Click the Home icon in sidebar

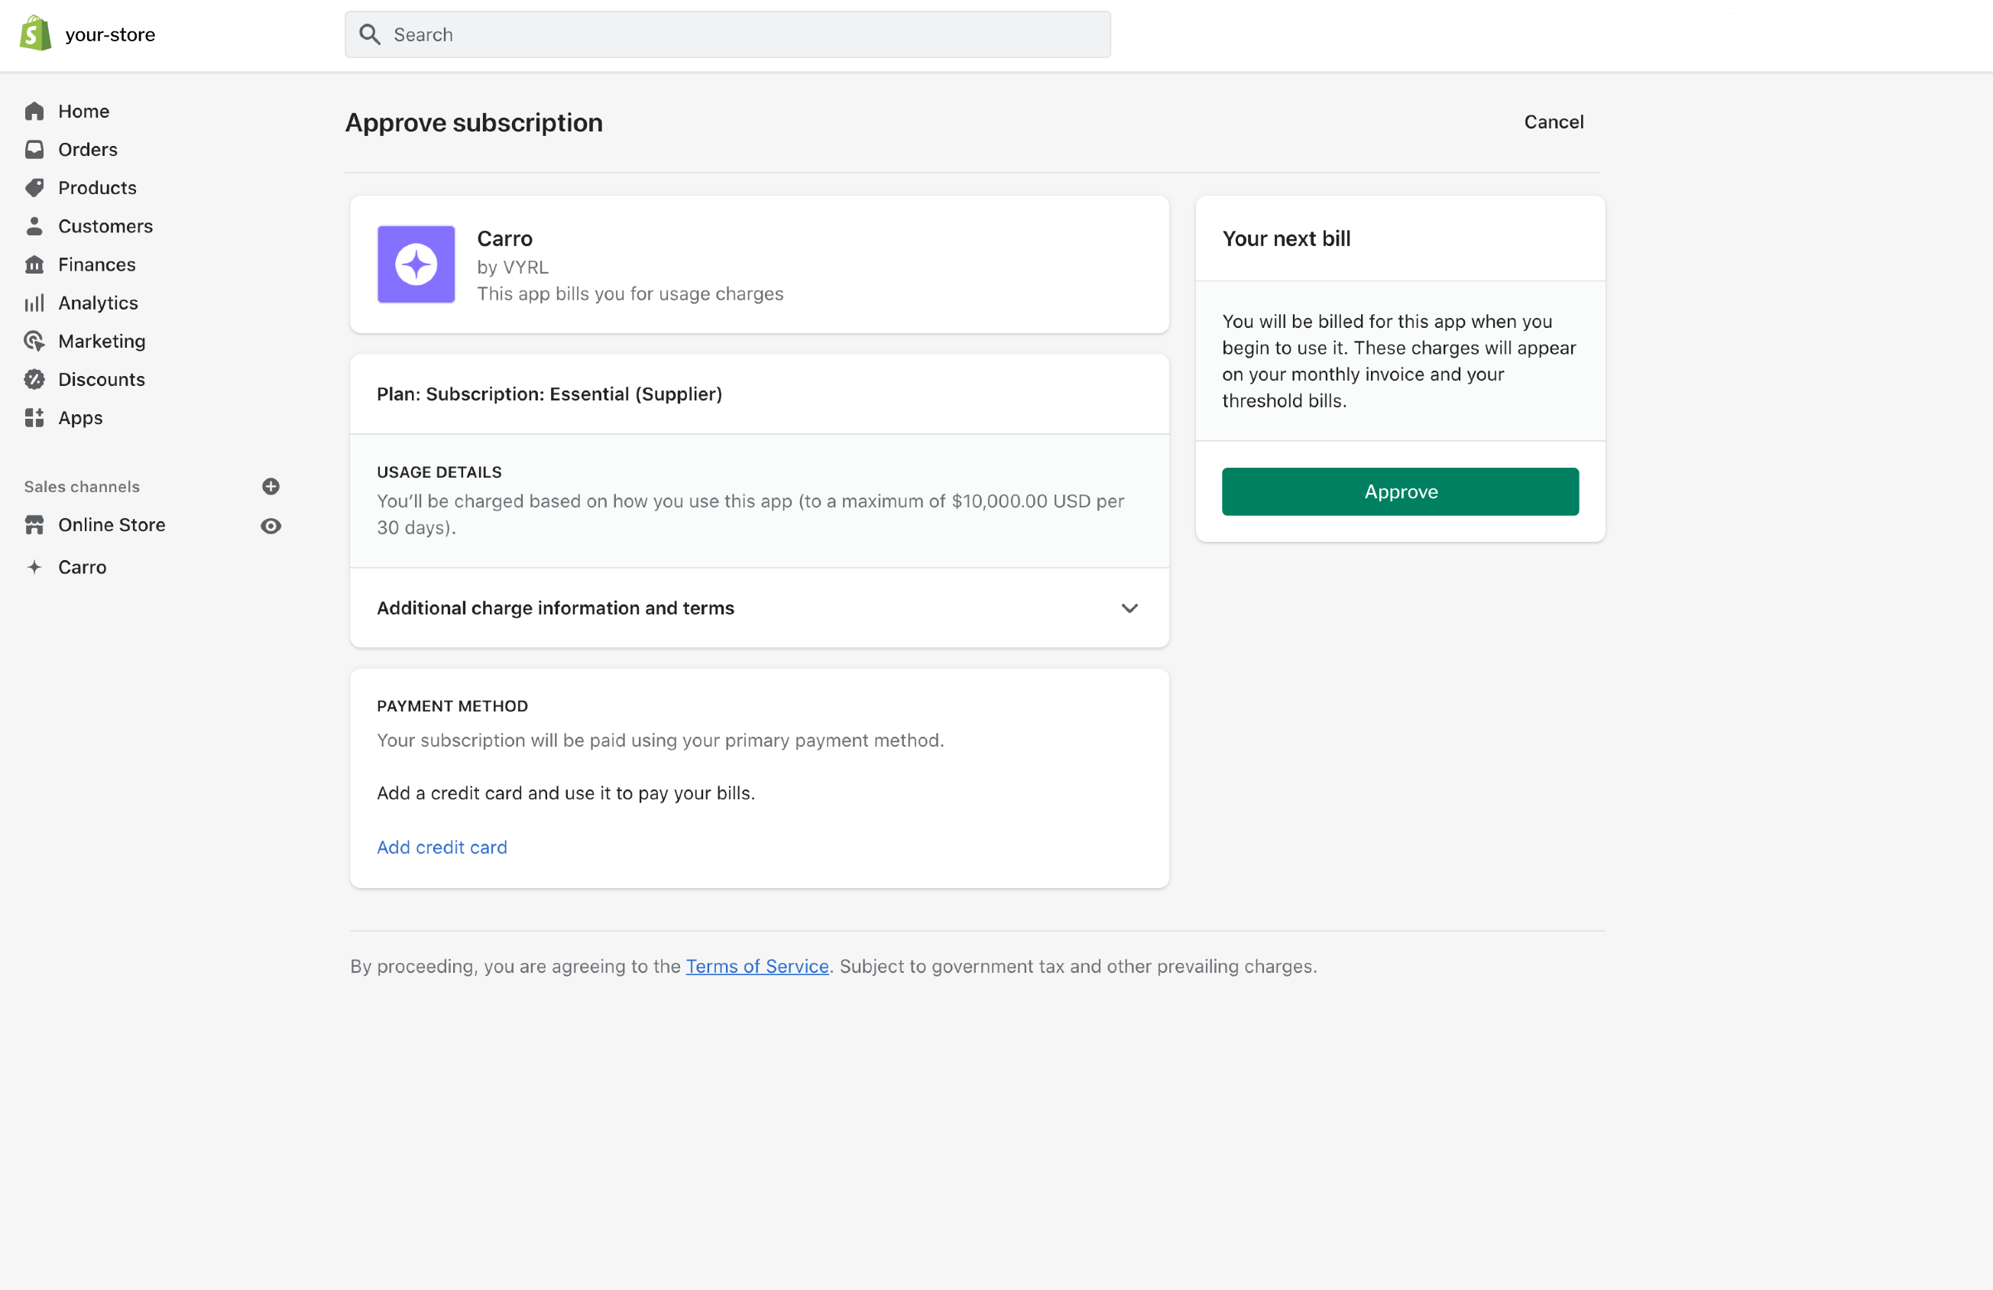[x=34, y=112]
